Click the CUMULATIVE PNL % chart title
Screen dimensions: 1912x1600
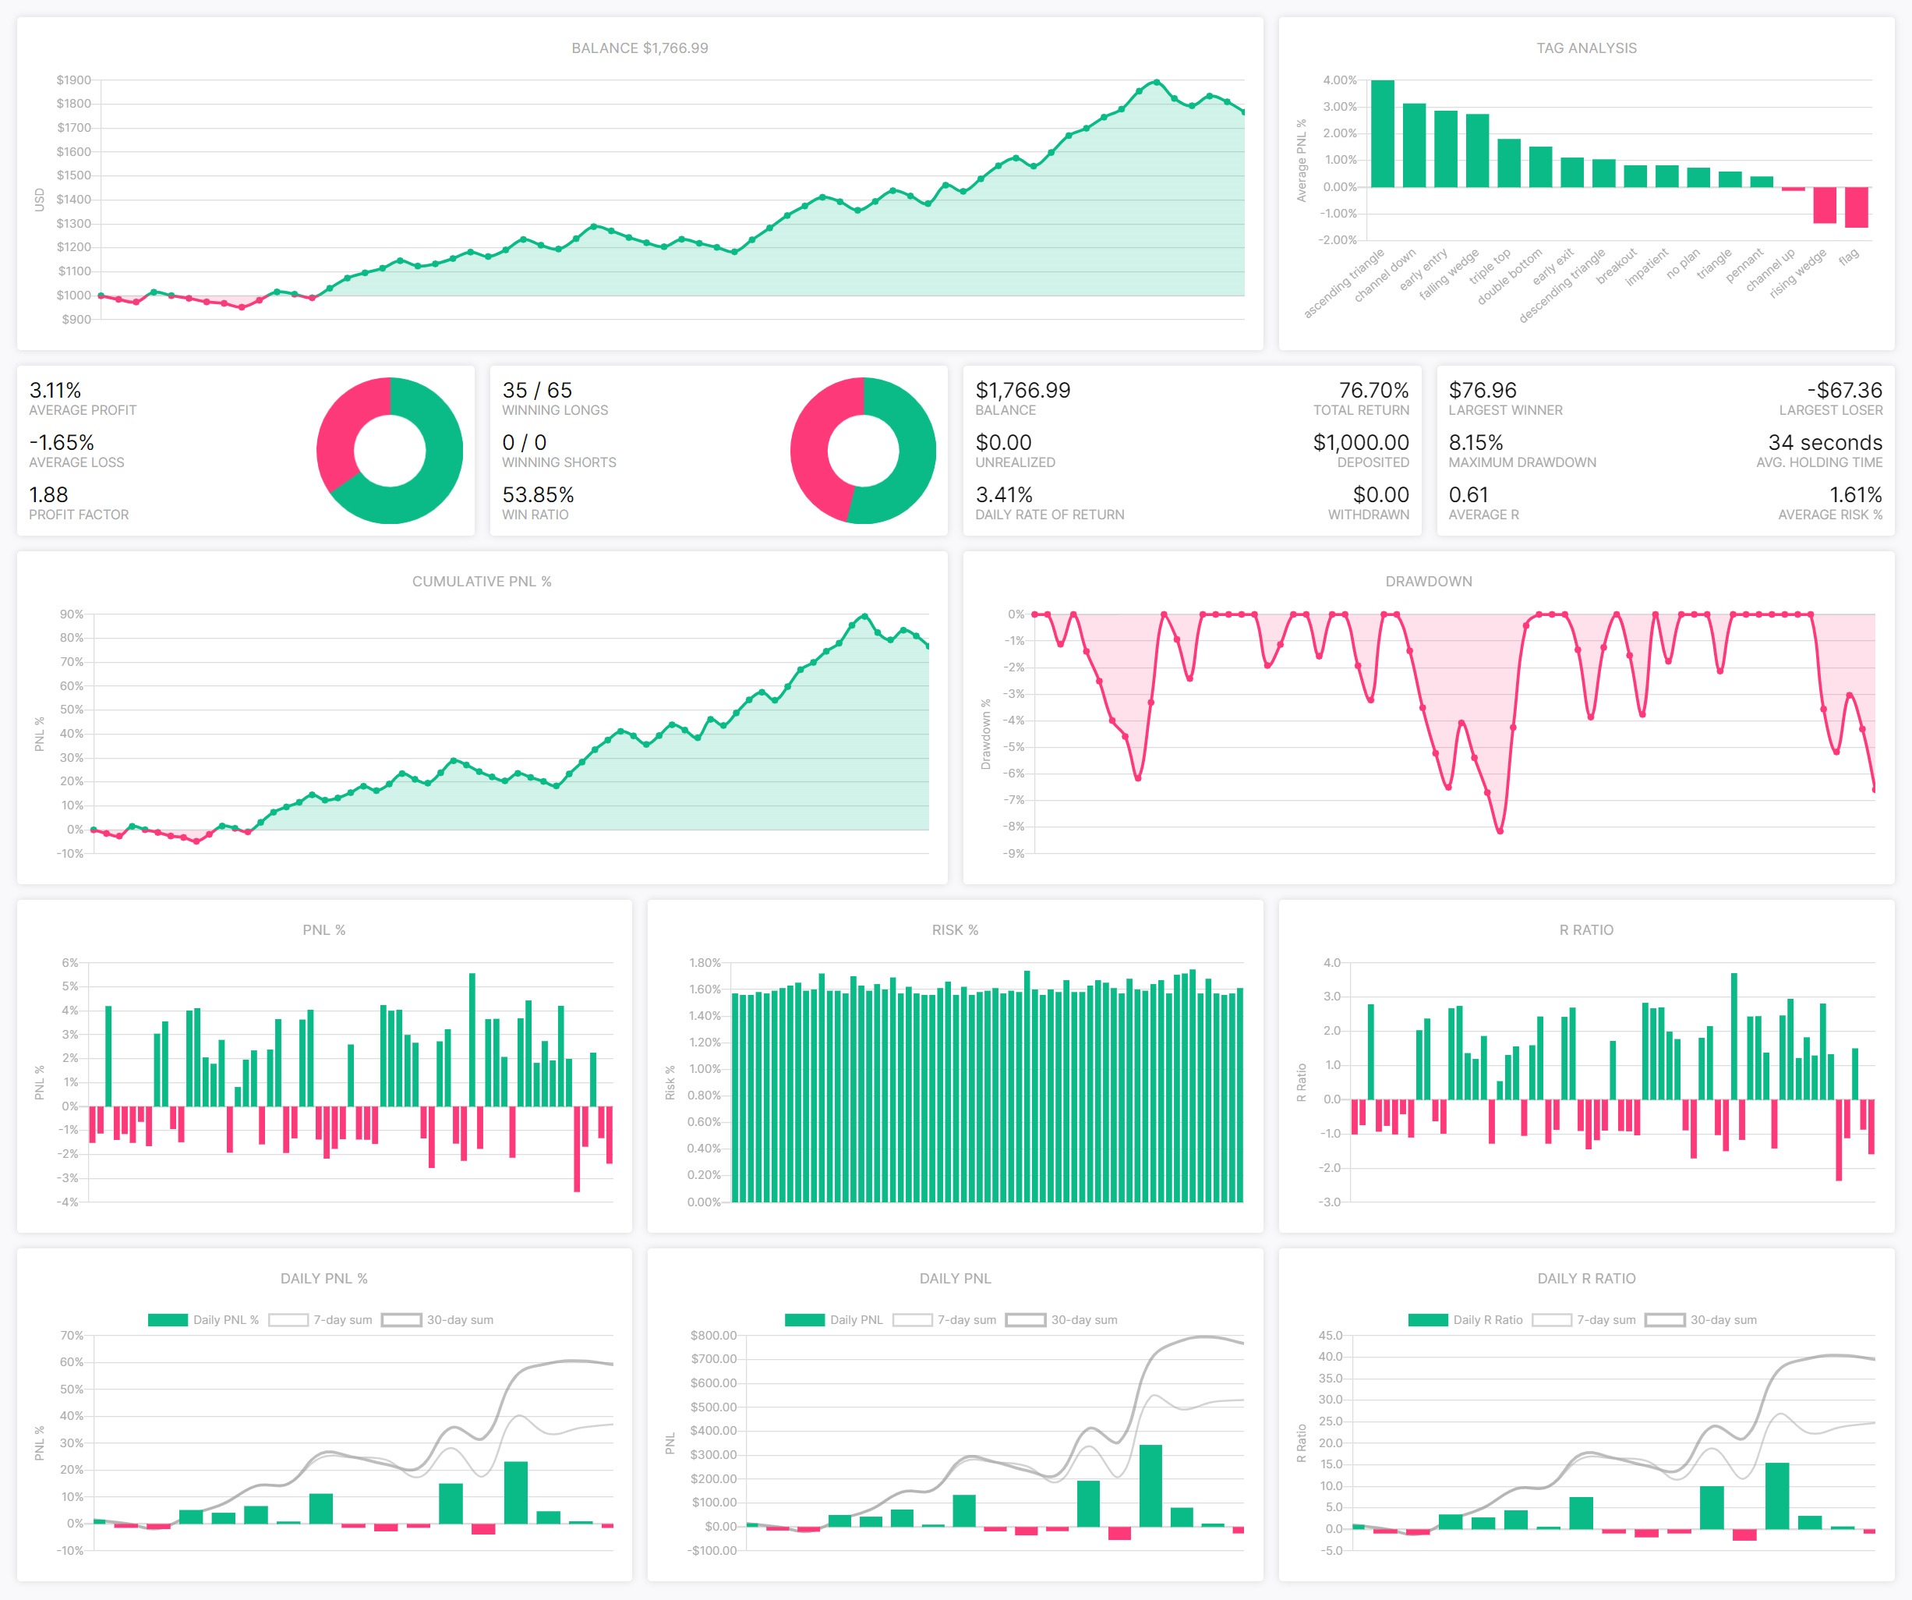pyautogui.click(x=482, y=581)
